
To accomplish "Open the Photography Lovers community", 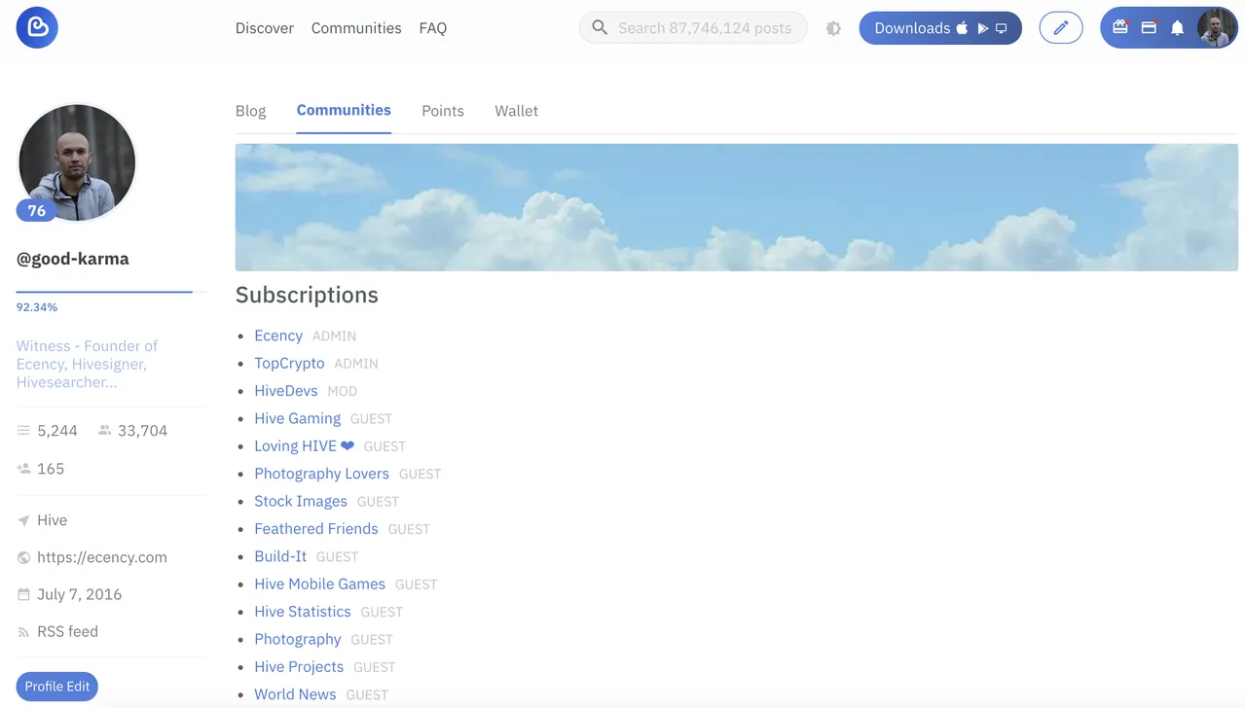I will [321, 474].
